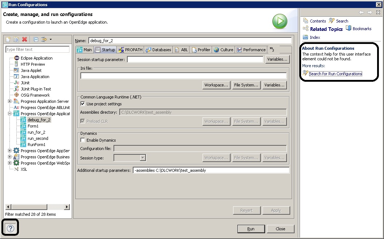Image resolution: width=384 pixels, height=239 pixels.
Task: Close the help pane with X icon
Action: tap(379, 12)
